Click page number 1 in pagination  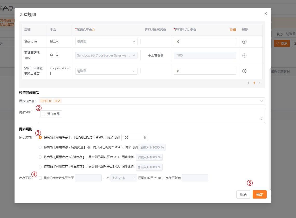pyautogui.click(x=254, y=83)
